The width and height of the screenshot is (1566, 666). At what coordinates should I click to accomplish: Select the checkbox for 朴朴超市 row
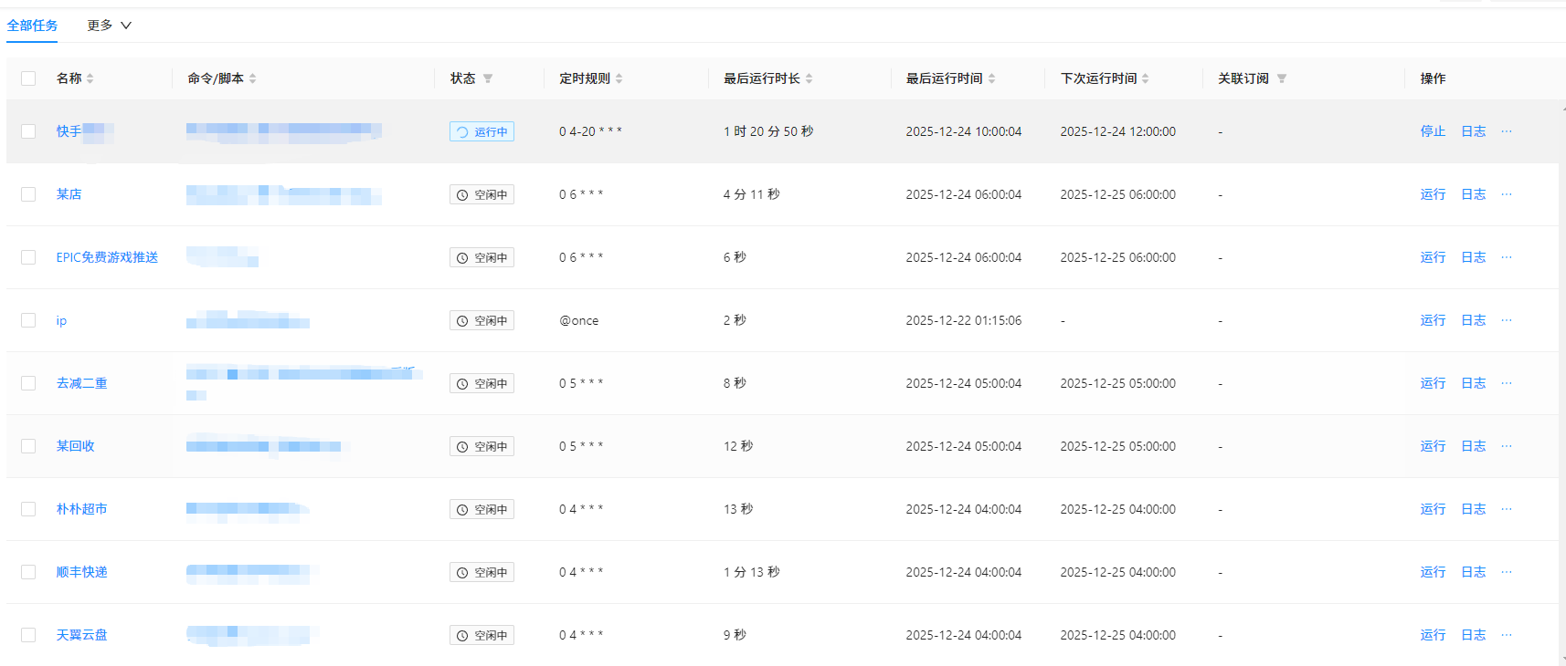28,509
